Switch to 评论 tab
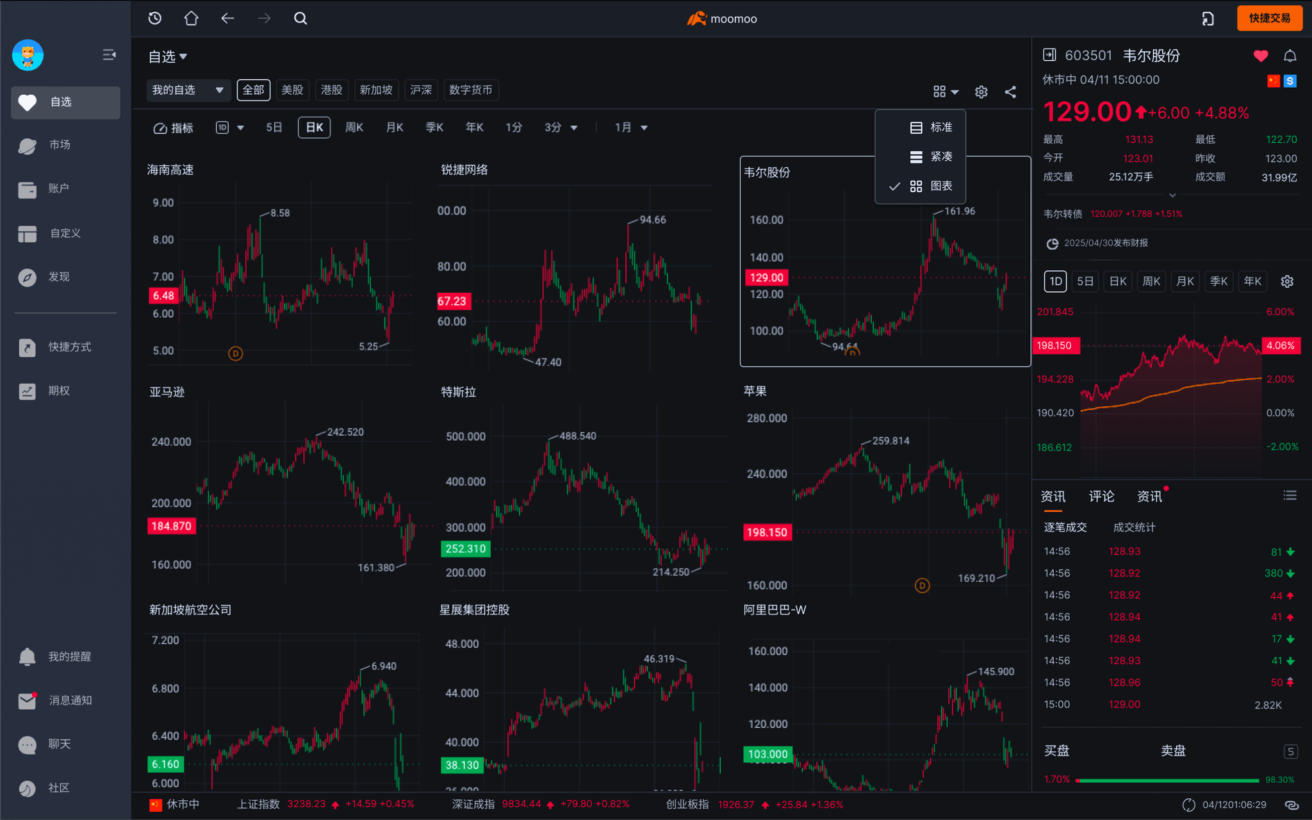Screen dimensions: 1312x820 pyautogui.click(x=1101, y=496)
